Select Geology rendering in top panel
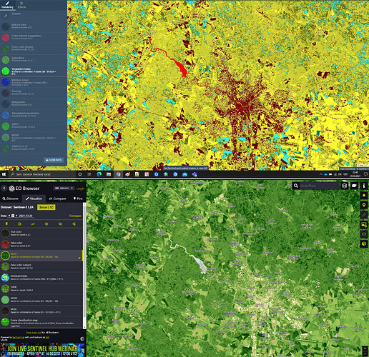Viewport: 369px width, 357px height. [x=34, y=93]
